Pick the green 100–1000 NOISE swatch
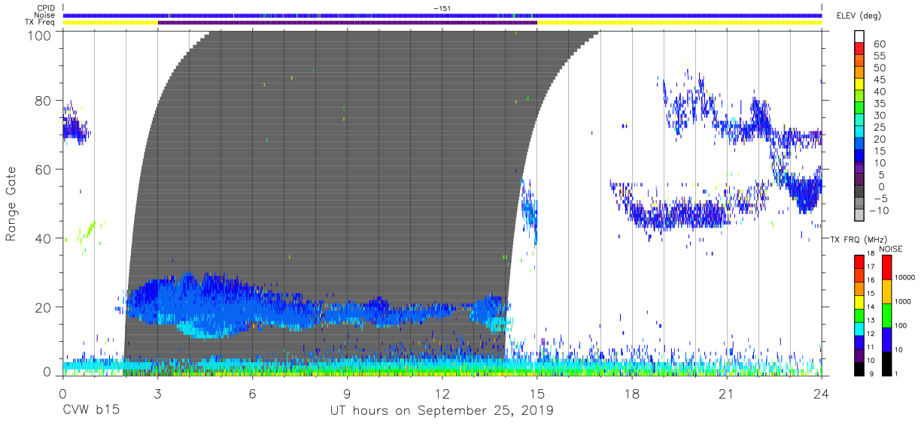 (x=886, y=316)
